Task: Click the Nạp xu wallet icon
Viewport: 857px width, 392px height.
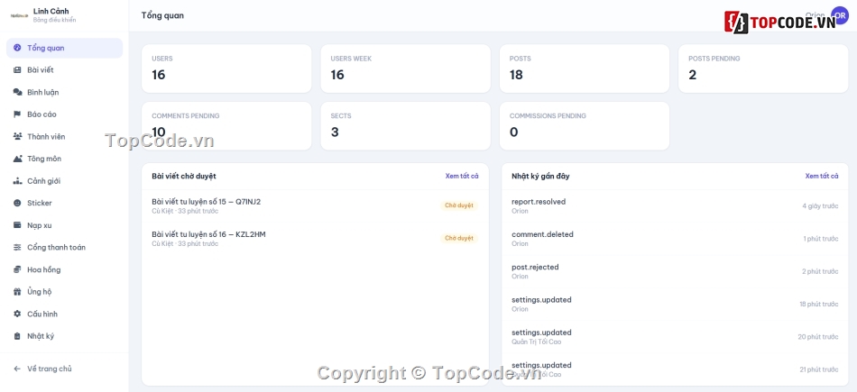Action: [17, 225]
